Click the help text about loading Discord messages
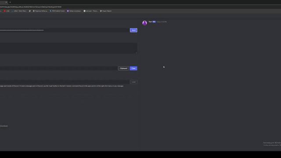This screenshot has height=158, width=281. [62, 86]
